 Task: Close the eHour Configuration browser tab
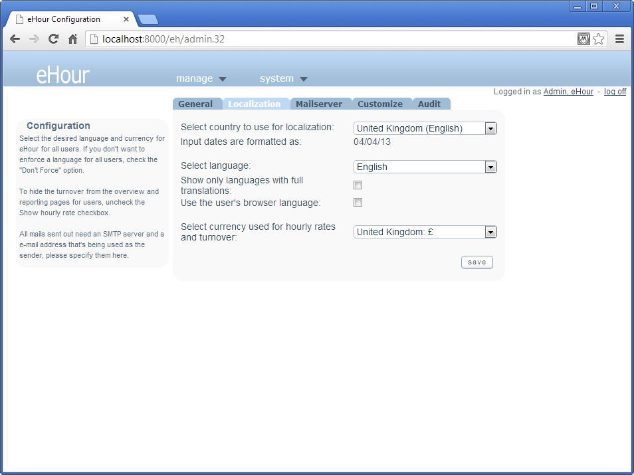pos(126,19)
